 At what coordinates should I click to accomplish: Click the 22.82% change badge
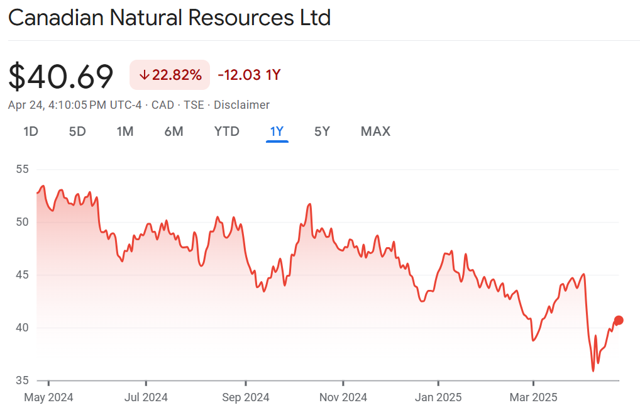point(170,75)
